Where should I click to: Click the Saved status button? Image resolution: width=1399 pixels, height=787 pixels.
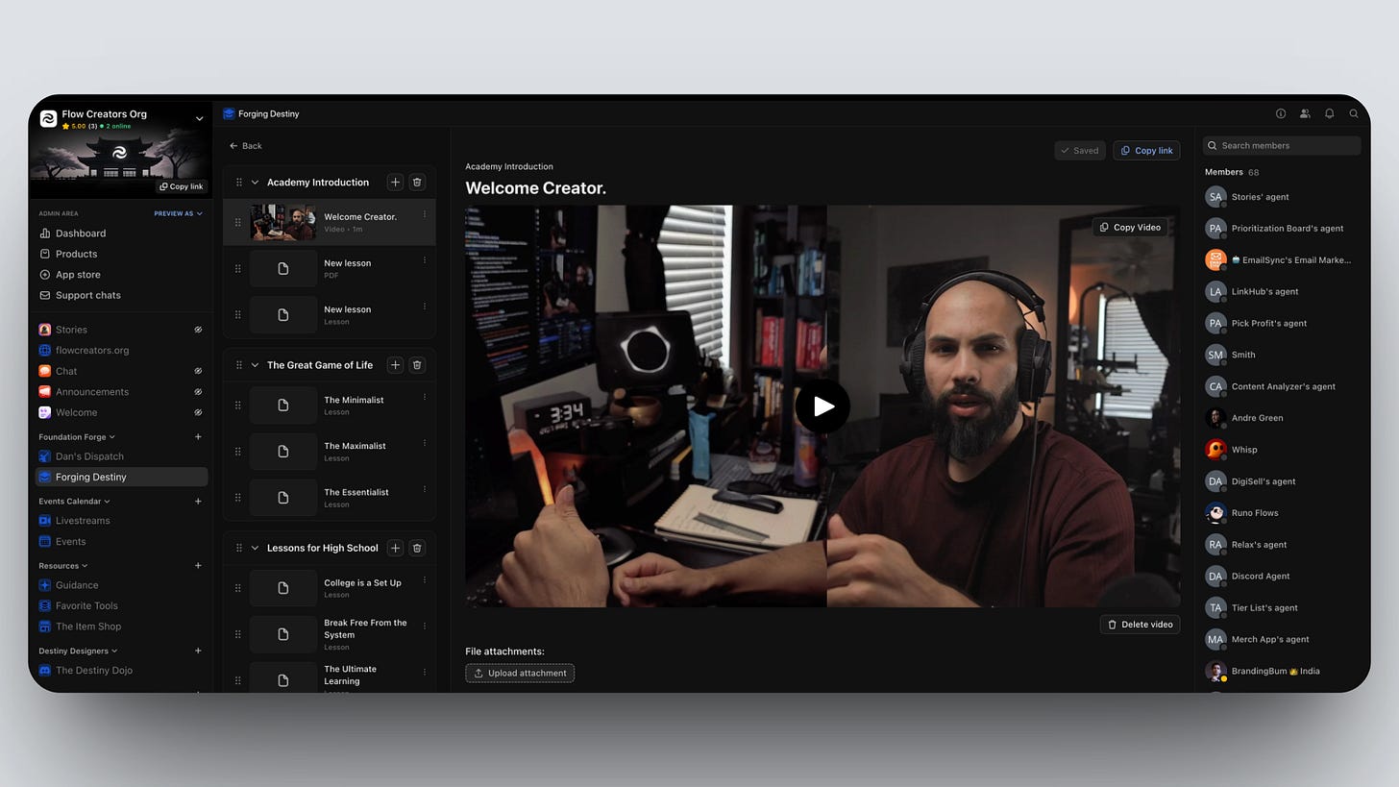[x=1080, y=151]
